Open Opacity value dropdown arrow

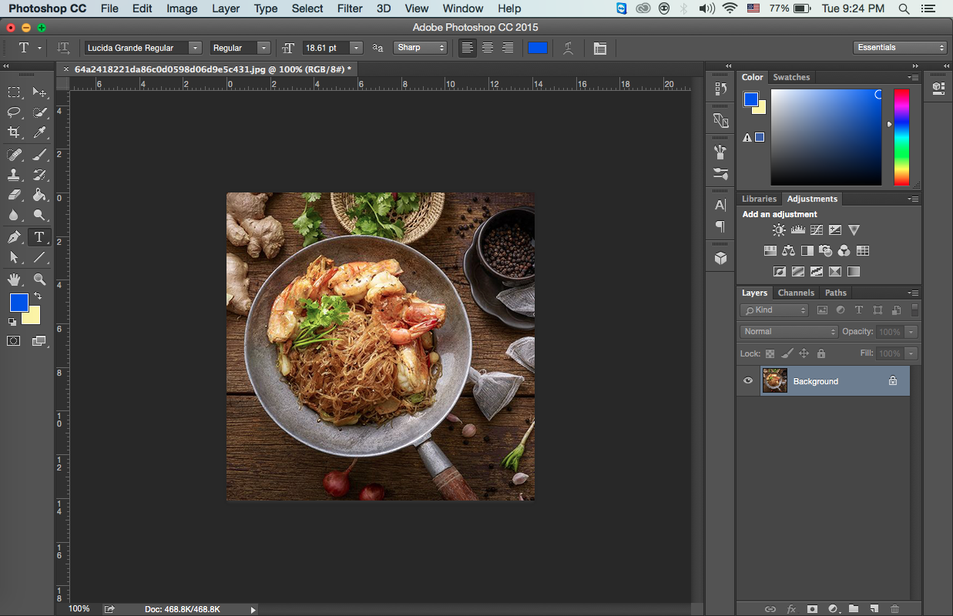[x=911, y=332]
